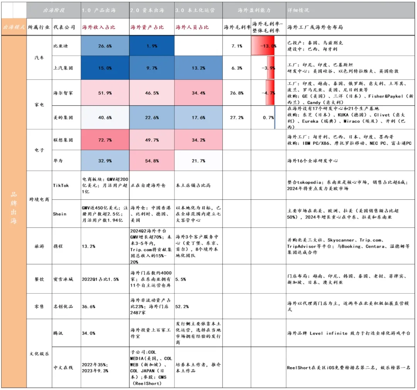This screenshot has width=417, height=390.
Task: Select the 22.6% asset share cell
Action: 152,117
